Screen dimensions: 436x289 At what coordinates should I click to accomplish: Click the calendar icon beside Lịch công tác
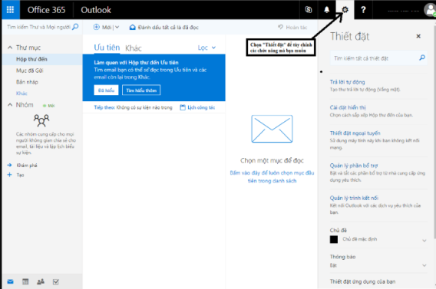point(183,107)
